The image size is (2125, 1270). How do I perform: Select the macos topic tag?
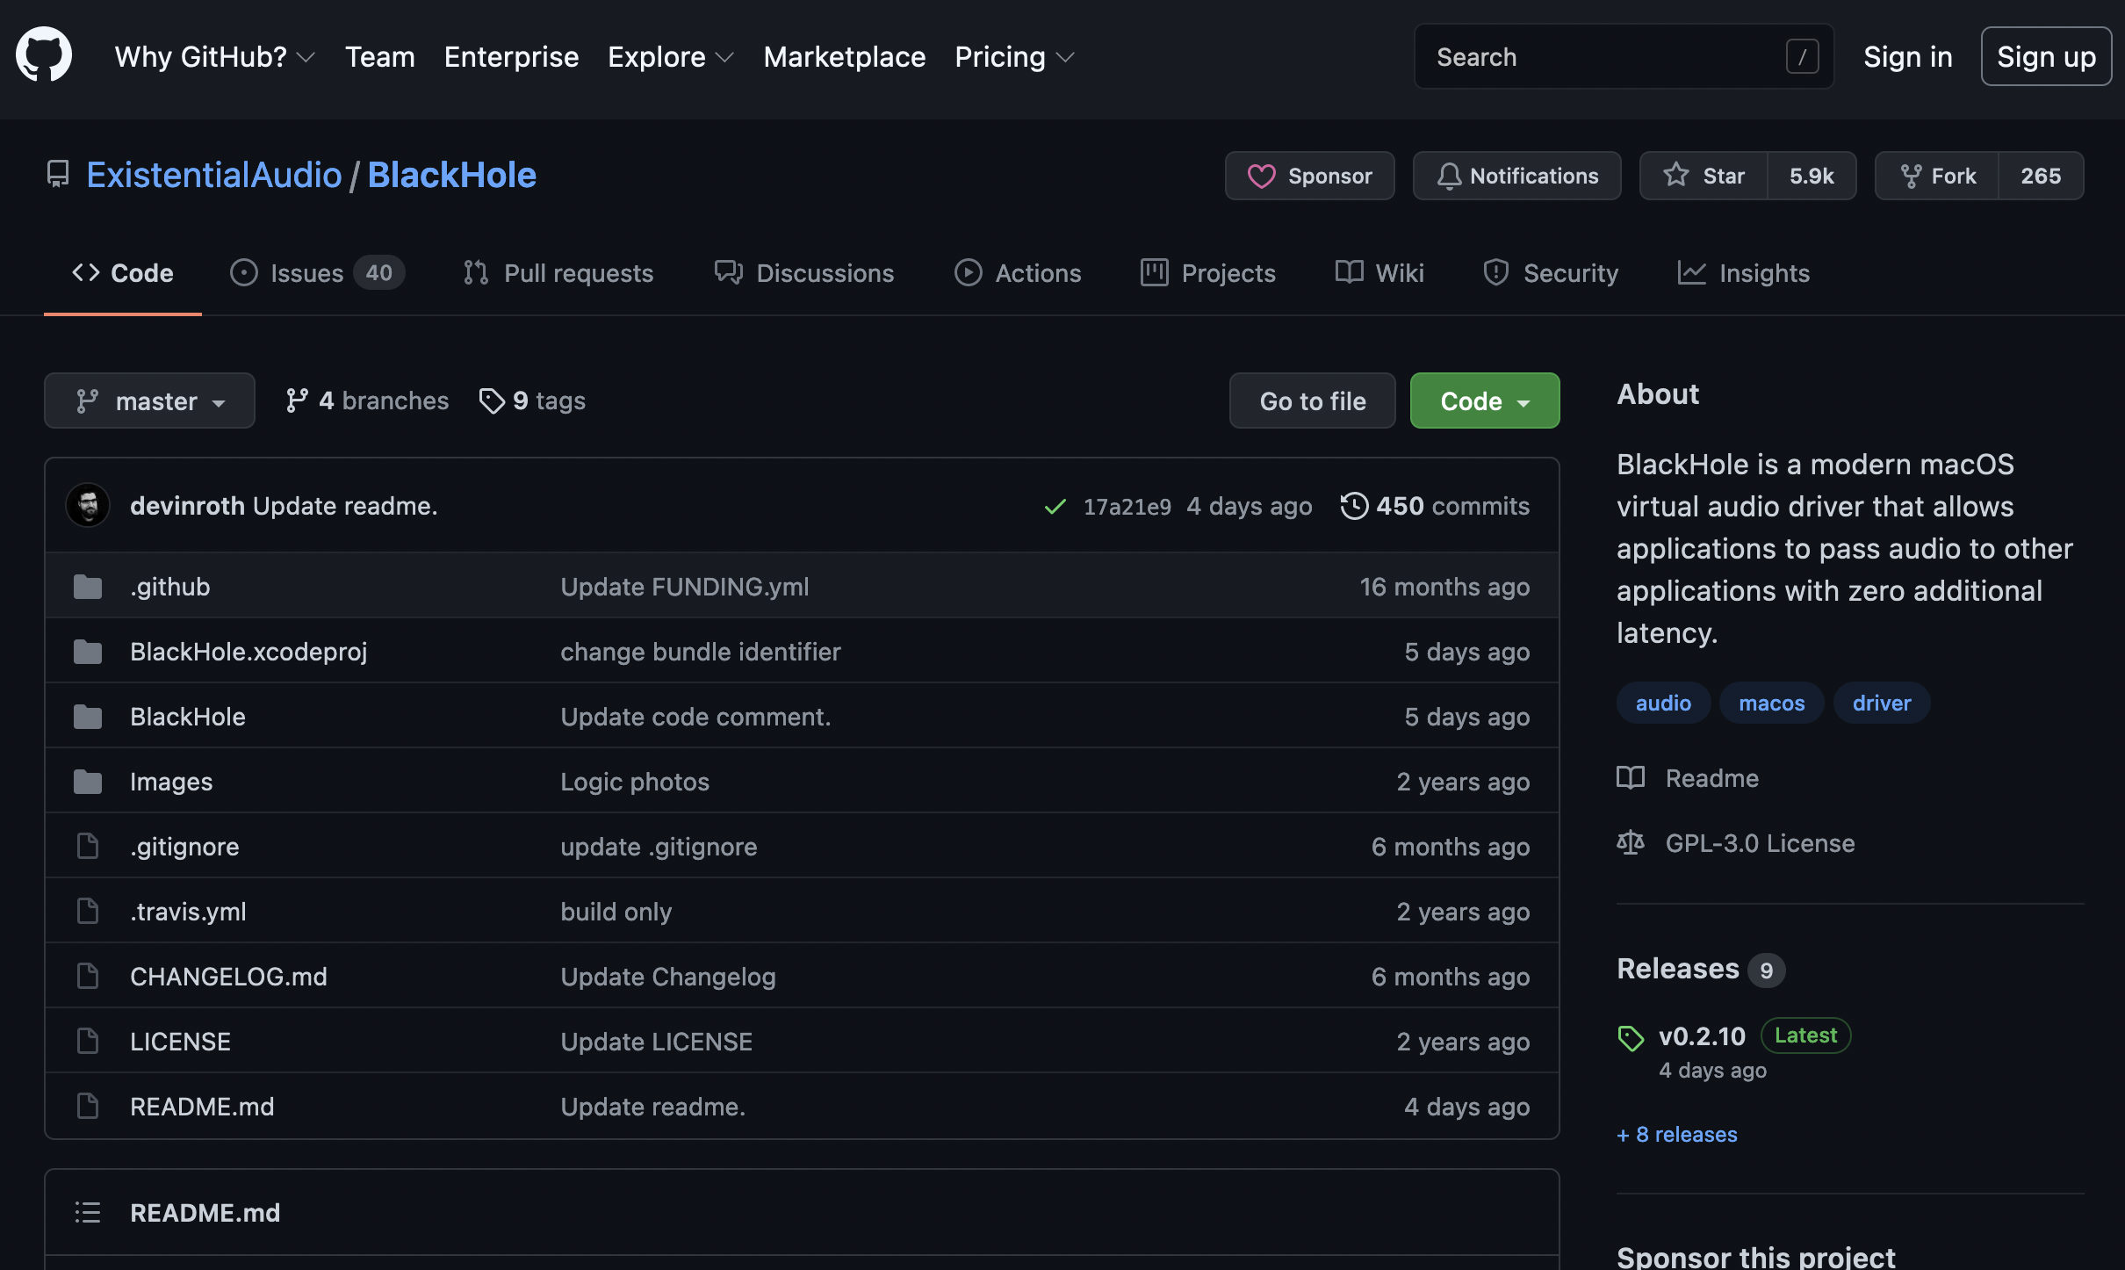pyautogui.click(x=1771, y=703)
